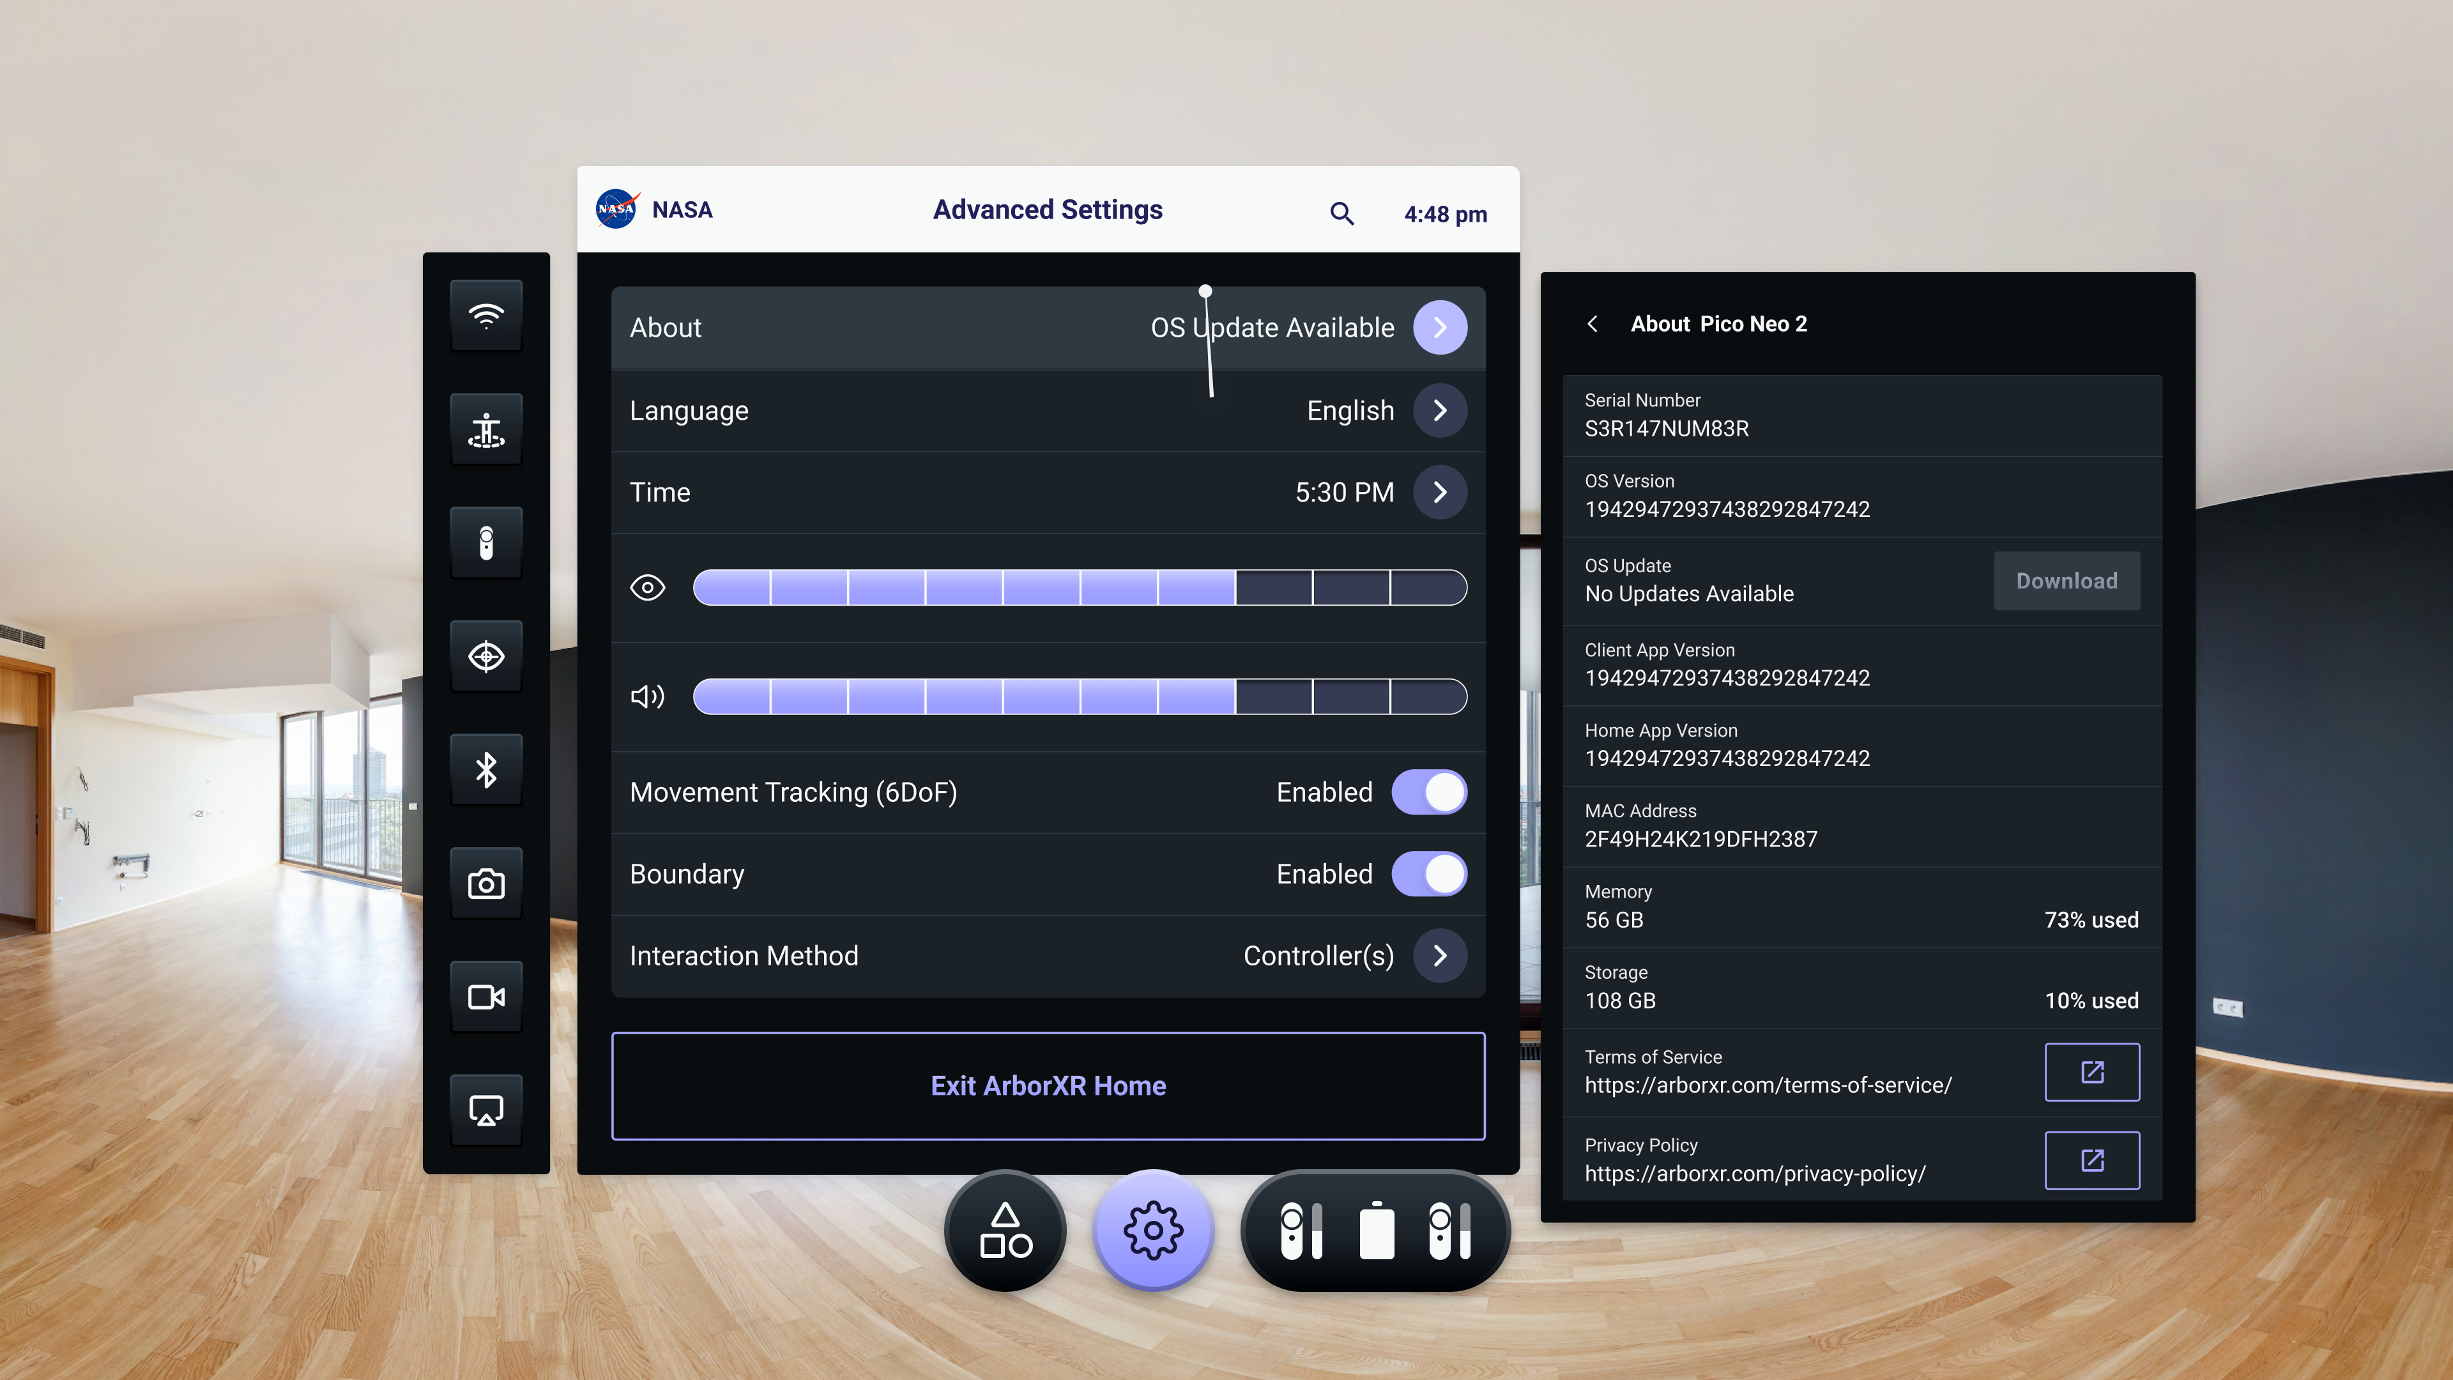
Task: Open the controller settings sidebar icon
Action: (x=485, y=543)
